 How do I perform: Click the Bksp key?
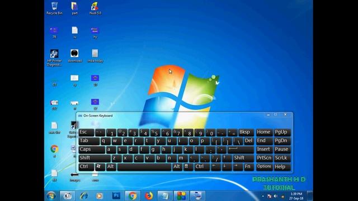246,132
